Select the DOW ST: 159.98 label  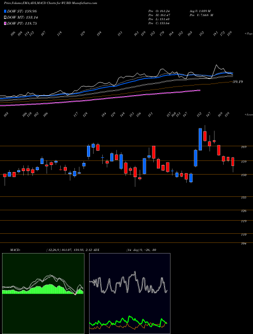click(22, 11)
